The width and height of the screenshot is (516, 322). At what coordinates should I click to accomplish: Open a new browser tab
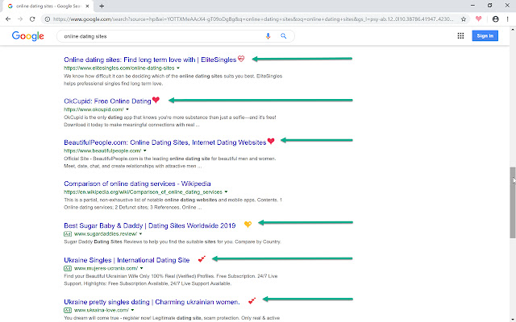pyautogui.click(x=102, y=6)
